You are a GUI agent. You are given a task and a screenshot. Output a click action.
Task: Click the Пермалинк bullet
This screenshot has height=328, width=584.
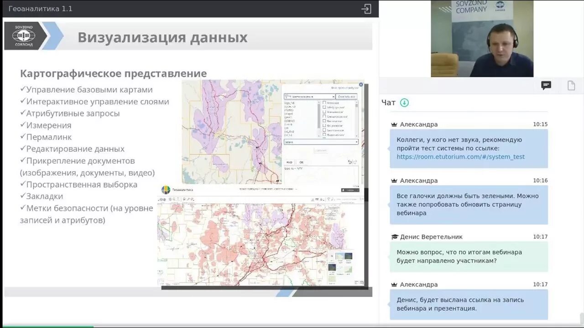pyautogui.click(x=46, y=137)
